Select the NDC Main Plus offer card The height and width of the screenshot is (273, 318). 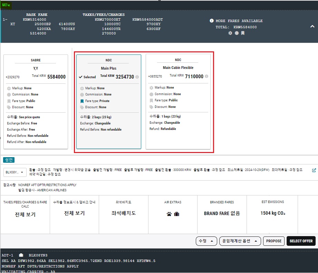[109, 102]
